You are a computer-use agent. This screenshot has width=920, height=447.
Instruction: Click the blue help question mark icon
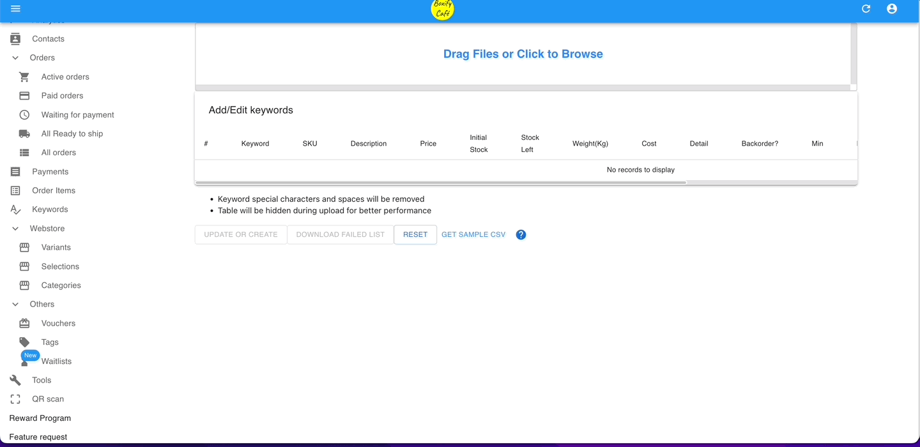(x=521, y=234)
